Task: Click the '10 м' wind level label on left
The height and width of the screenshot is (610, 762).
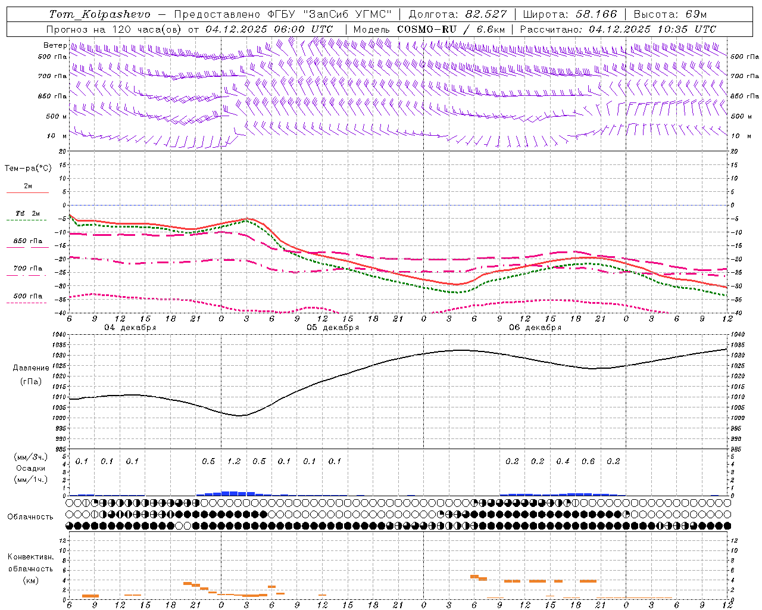Action: [x=57, y=136]
